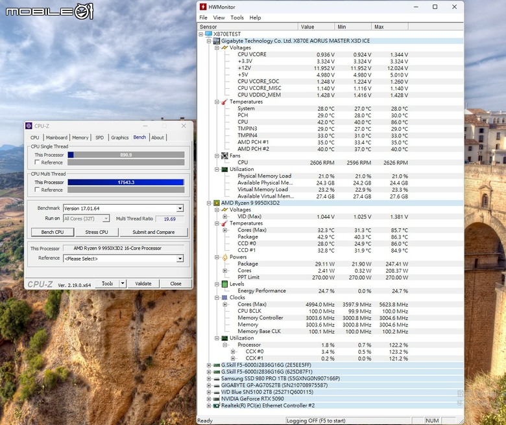Open the File menu in HWMonitor
The height and width of the screenshot is (425, 506).
tap(203, 17)
